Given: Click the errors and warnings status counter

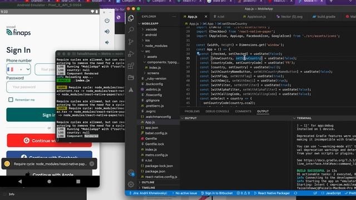Looking at the screenshot, I should (243, 193).
